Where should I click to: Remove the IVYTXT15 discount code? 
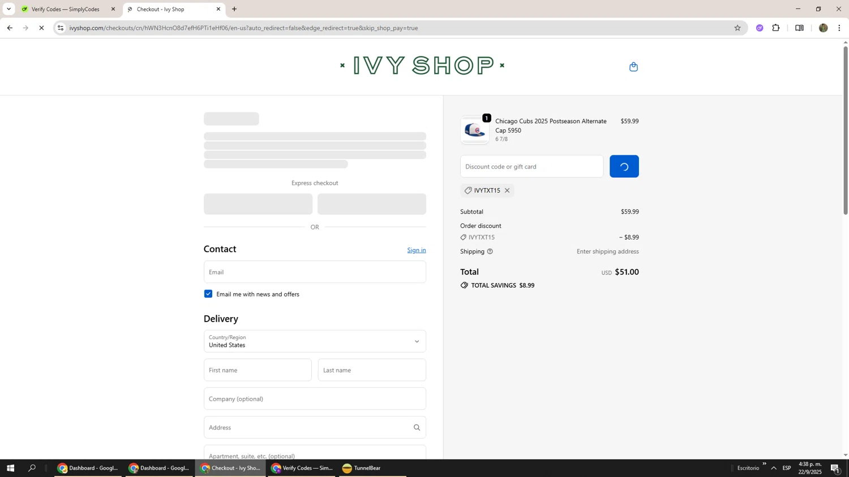pyautogui.click(x=507, y=190)
